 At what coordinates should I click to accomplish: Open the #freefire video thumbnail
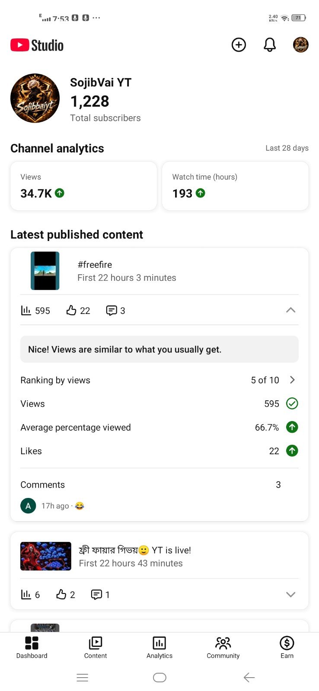point(45,271)
